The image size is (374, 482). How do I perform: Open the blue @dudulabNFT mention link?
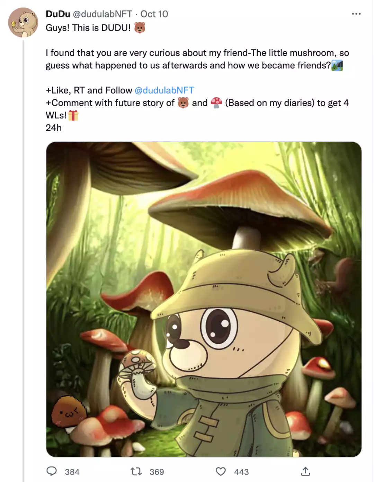(x=164, y=90)
